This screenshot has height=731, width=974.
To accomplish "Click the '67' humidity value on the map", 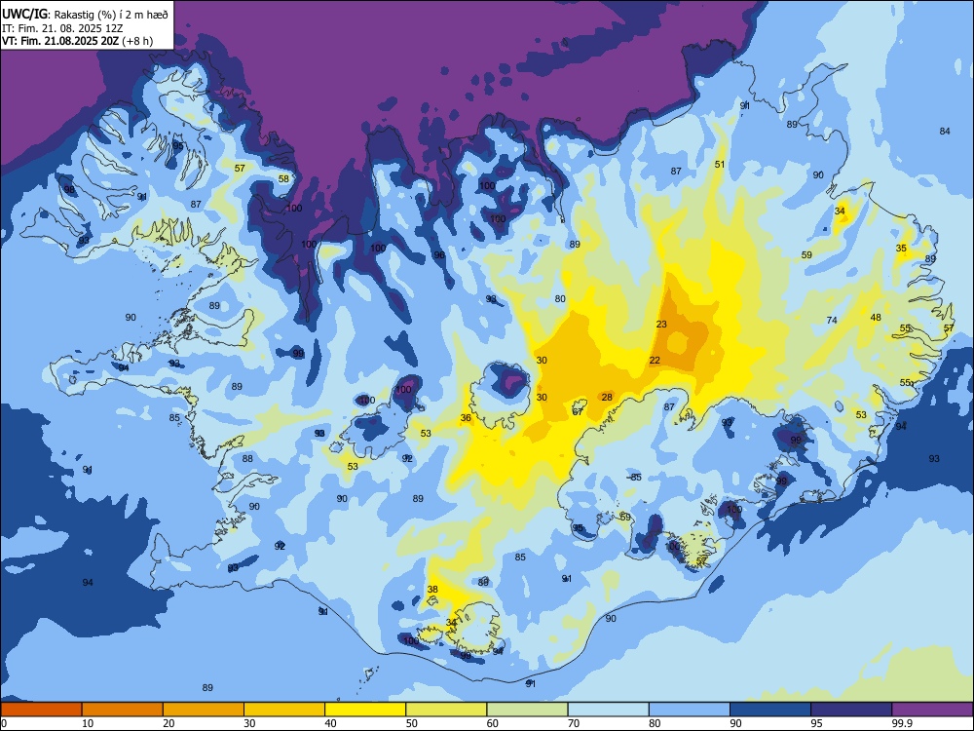I will (x=577, y=411).
